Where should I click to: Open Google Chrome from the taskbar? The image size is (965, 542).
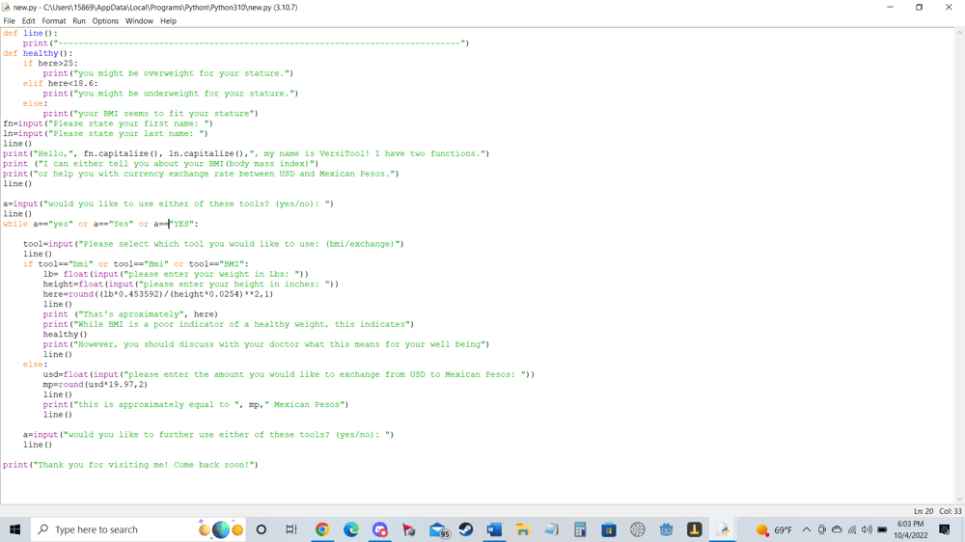tap(322, 529)
